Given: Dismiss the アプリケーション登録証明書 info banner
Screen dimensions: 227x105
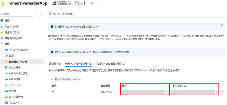Looking at the screenshot, I should 222,51.
